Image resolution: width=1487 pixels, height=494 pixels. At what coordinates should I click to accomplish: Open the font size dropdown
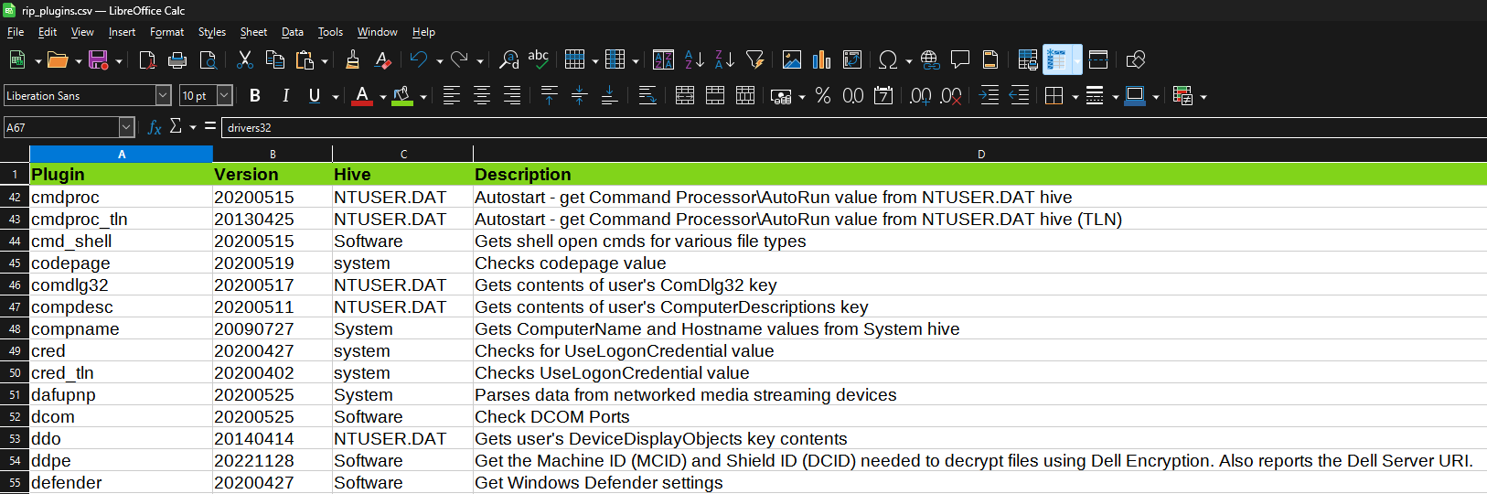pyautogui.click(x=224, y=96)
